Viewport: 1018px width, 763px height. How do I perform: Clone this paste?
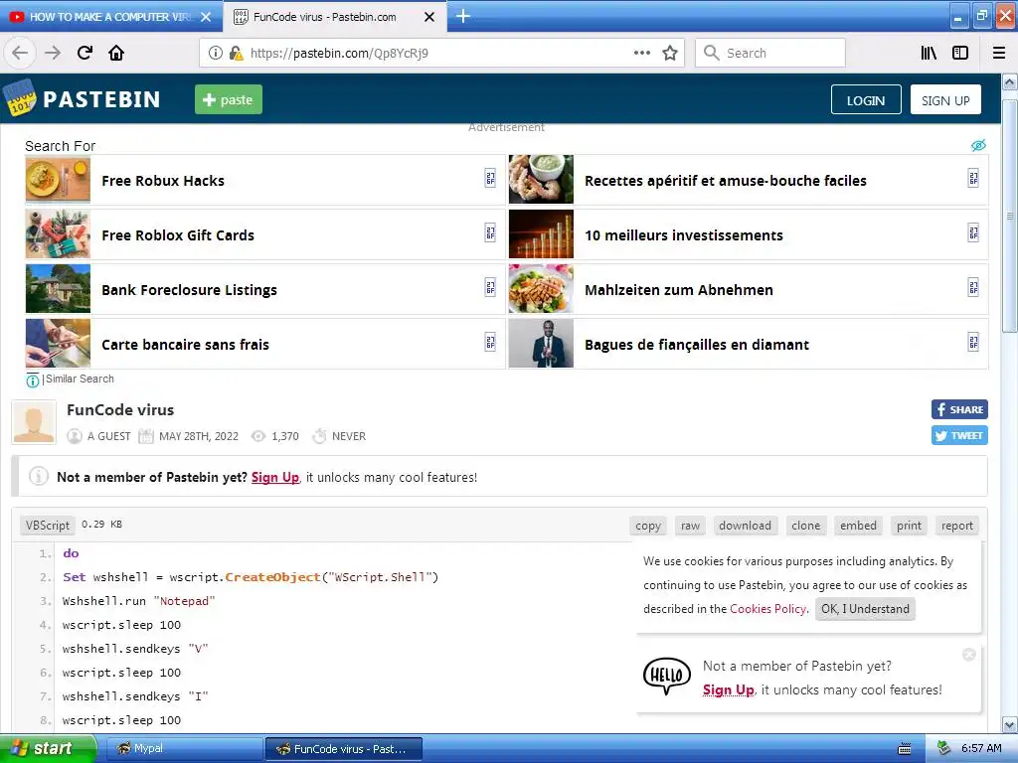pyautogui.click(x=805, y=526)
